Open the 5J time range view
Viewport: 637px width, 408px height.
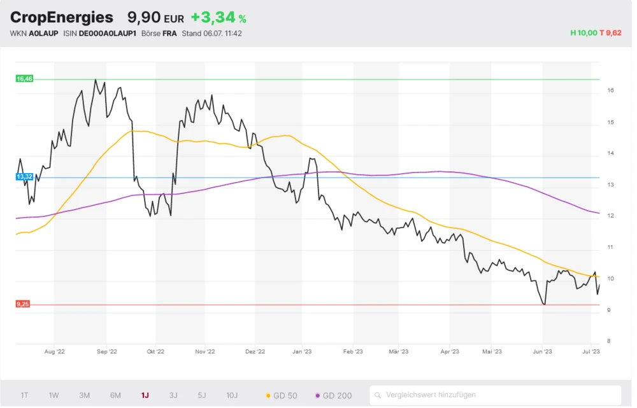coord(202,395)
